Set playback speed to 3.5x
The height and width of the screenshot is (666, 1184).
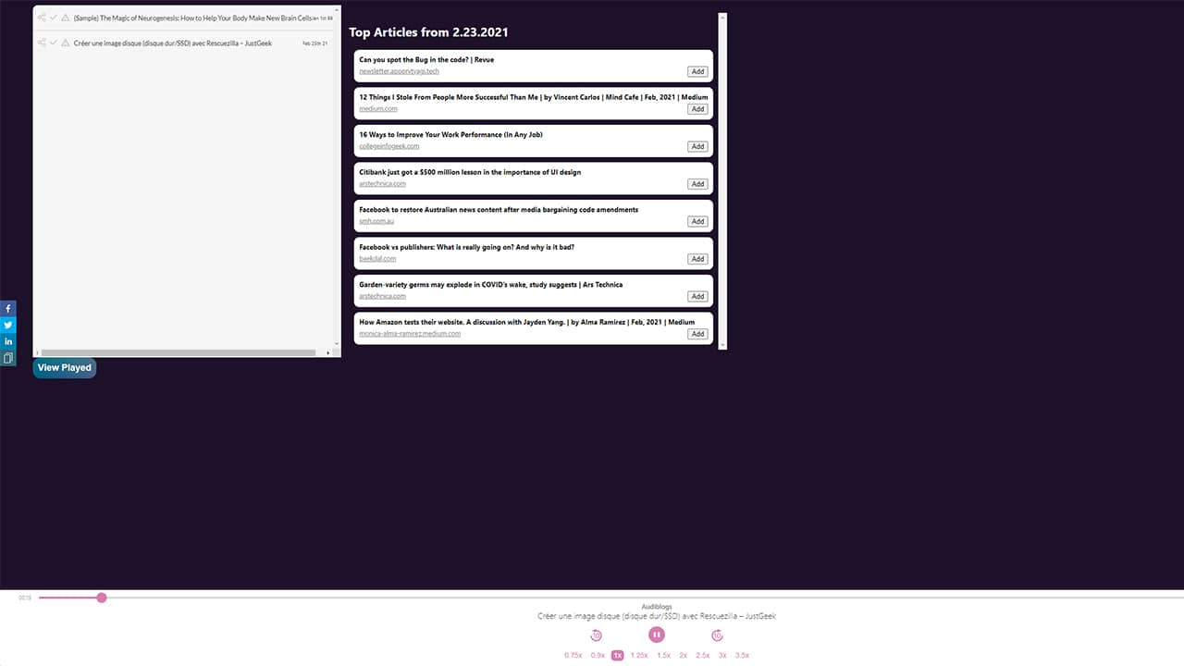(x=742, y=655)
